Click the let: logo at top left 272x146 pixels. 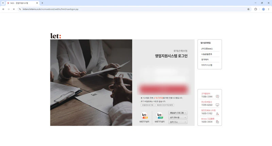(56, 36)
